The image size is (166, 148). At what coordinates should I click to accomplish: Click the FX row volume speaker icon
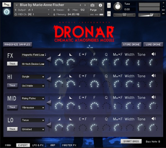click(x=153, y=54)
